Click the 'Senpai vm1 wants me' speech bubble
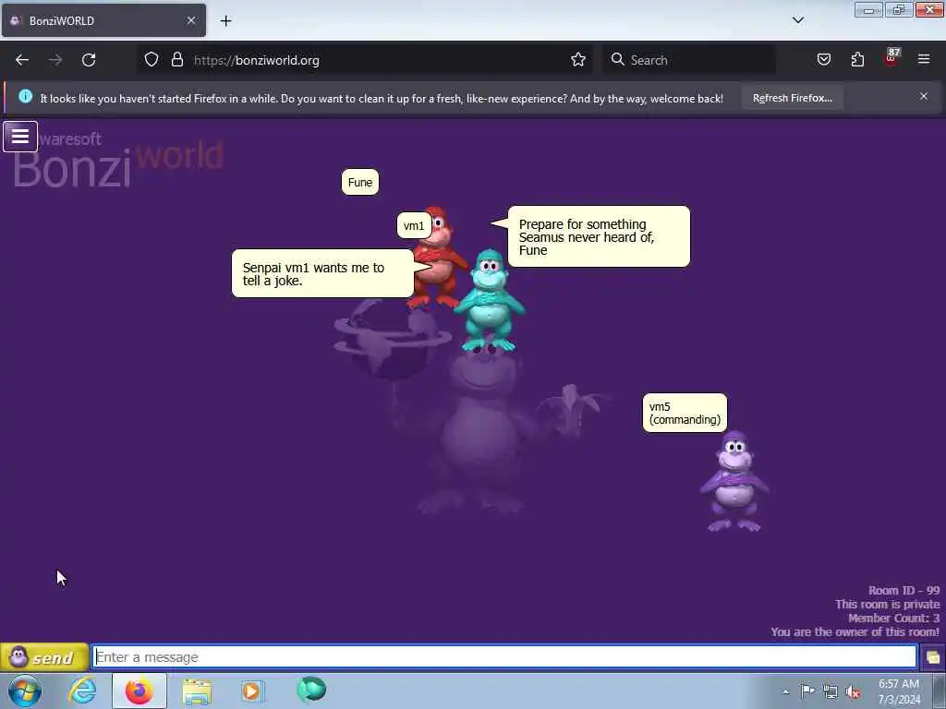This screenshot has height=709, width=946. click(322, 273)
